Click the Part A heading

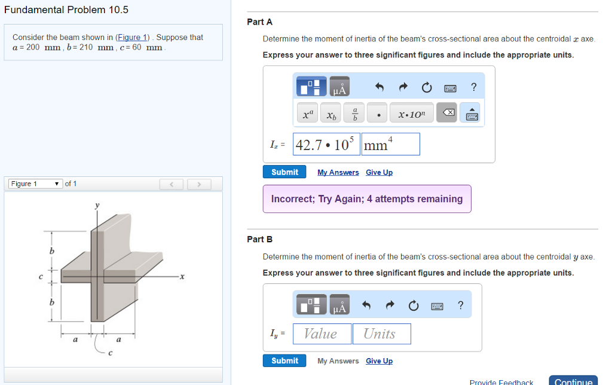click(x=259, y=22)
